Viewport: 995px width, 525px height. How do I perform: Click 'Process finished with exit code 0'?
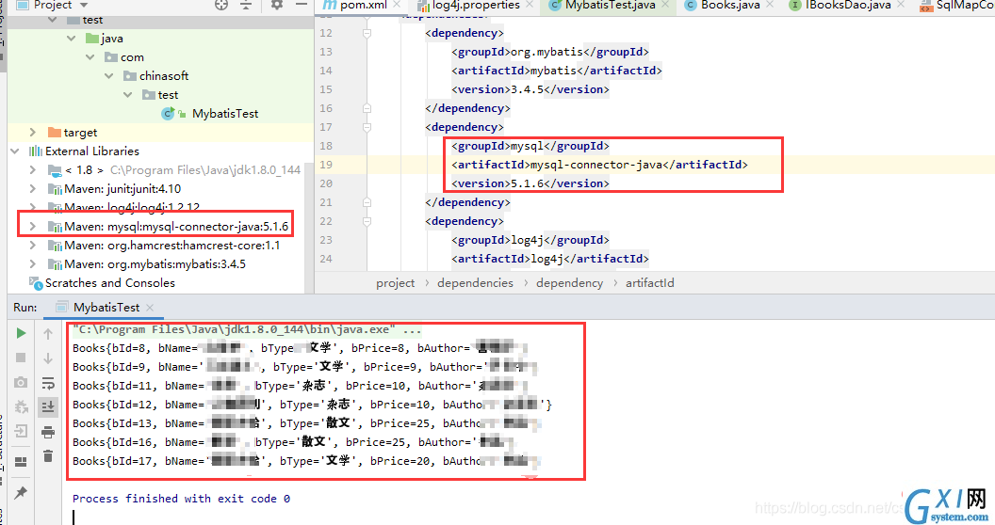tap(181, 499)
